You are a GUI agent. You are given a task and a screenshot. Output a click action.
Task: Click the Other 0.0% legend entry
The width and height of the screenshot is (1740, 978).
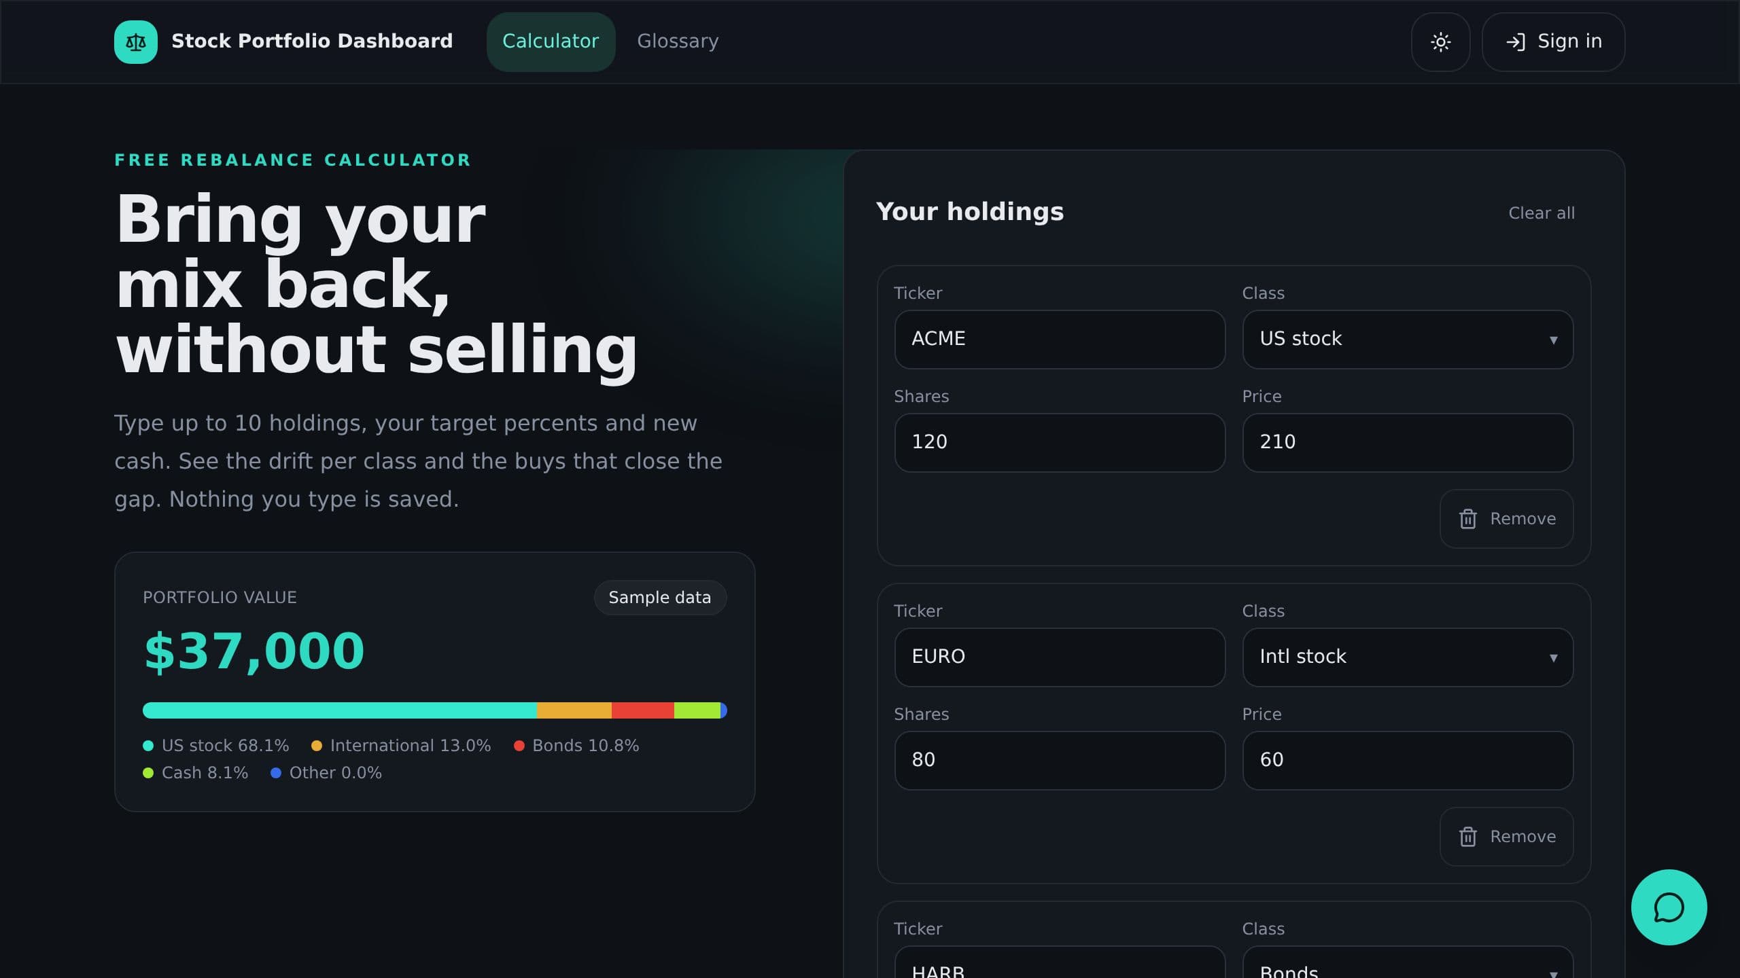(326, 773)
